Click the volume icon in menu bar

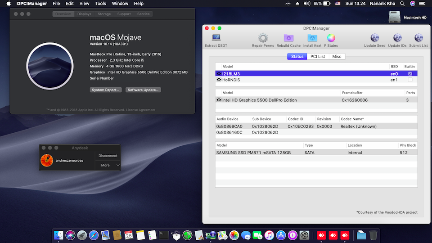coord(306,4)
